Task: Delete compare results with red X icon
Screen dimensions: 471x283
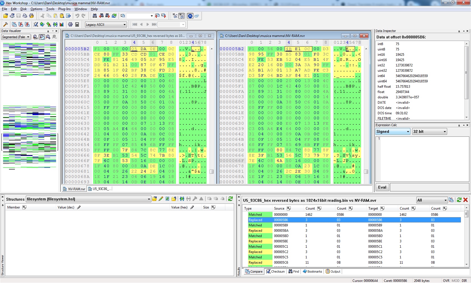Action: coord(465,200)
